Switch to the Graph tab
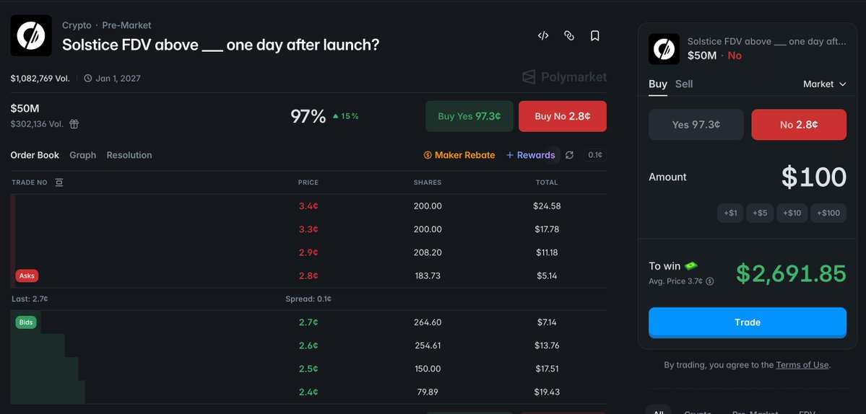 (x=83, y=156)
